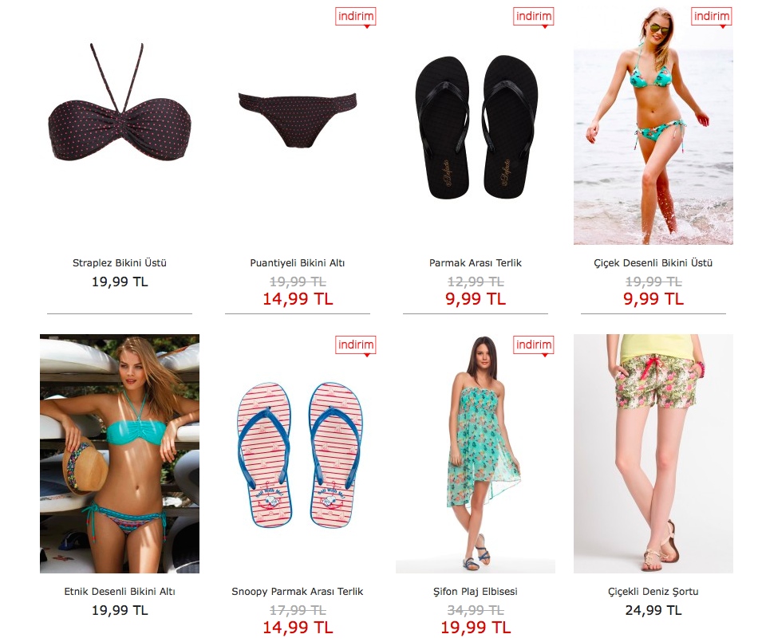Click the indirim badge on Puantiyeli Bikini Altı
758x642 pixels.
click(355, 17)
